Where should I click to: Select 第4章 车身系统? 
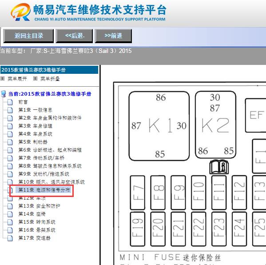coord(35,134)
